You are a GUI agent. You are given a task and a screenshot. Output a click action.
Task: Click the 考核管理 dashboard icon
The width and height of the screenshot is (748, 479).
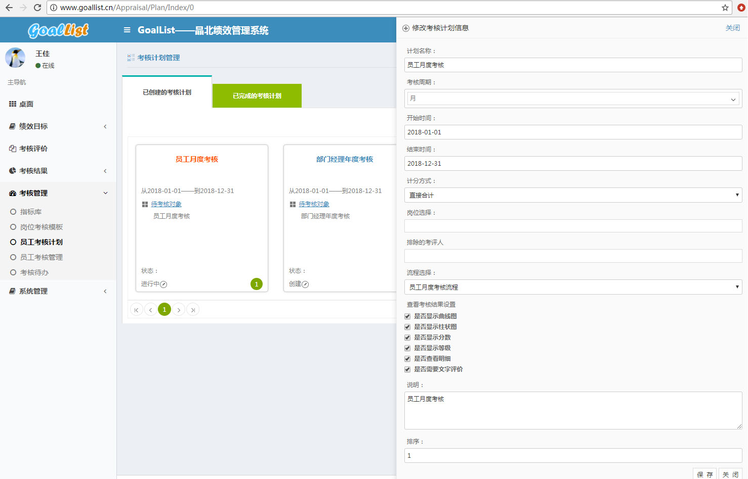click(x=13, y=193)
